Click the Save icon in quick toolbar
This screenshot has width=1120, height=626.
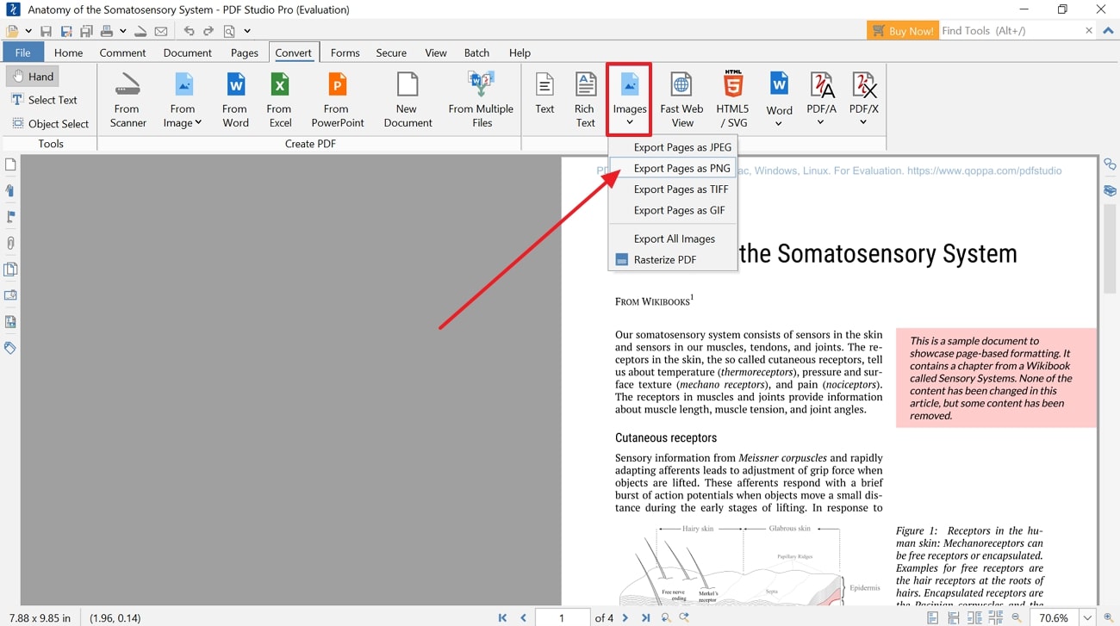[x=46, y=31]
